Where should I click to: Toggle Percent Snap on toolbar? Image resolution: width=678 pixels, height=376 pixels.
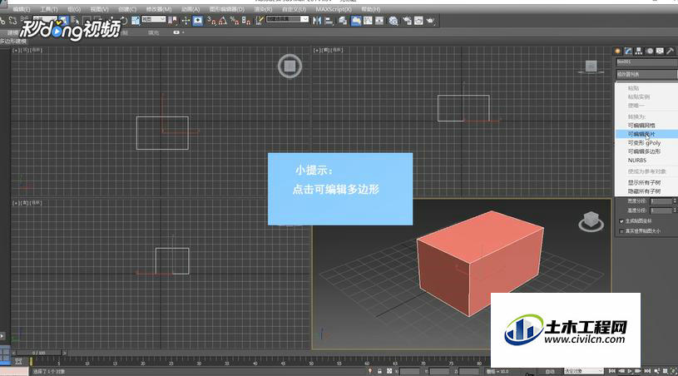235,20
